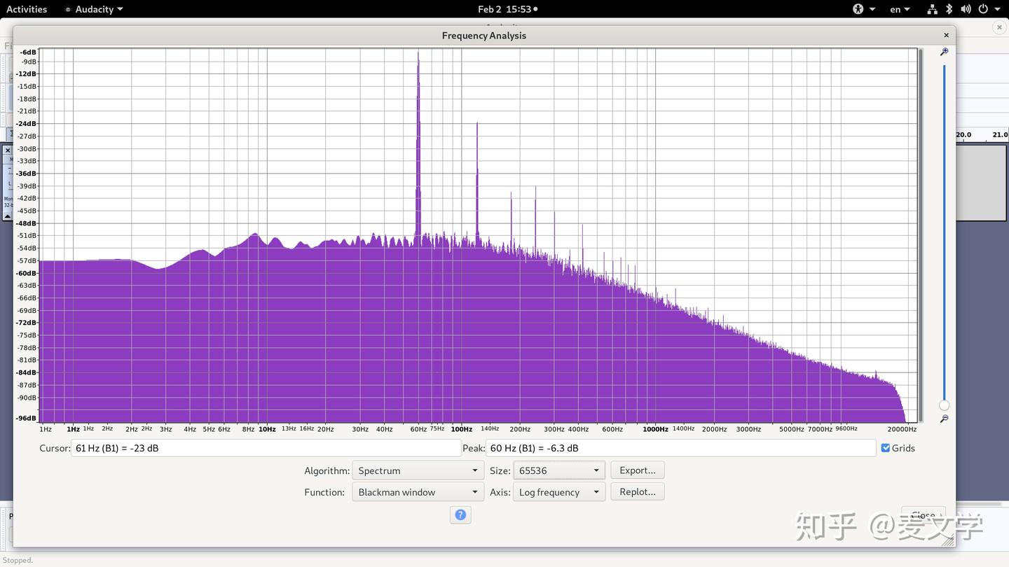
Task: Collapse the track in the background Audacity window
Action: [x=8, y=216]
